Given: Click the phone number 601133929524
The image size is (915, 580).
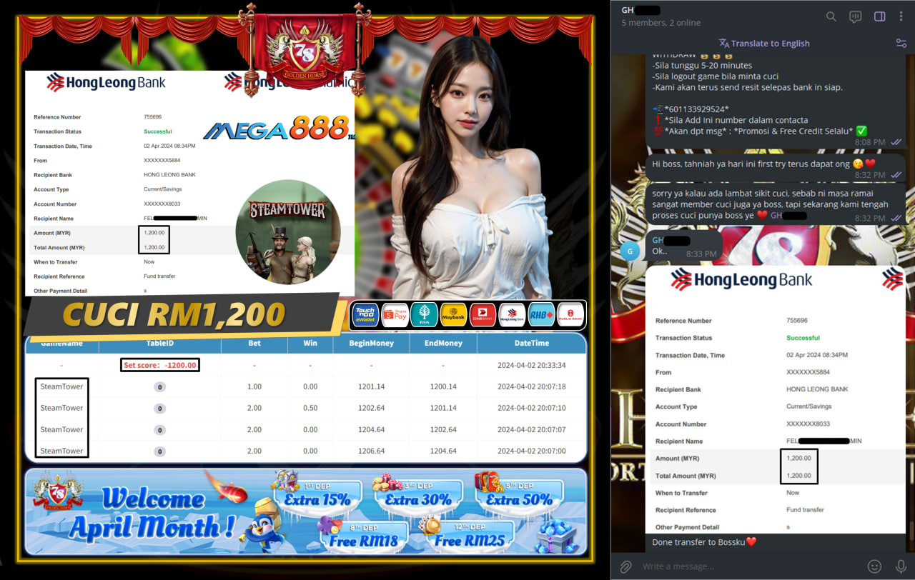Looking at the screenshot, I should tap(697, 109).
